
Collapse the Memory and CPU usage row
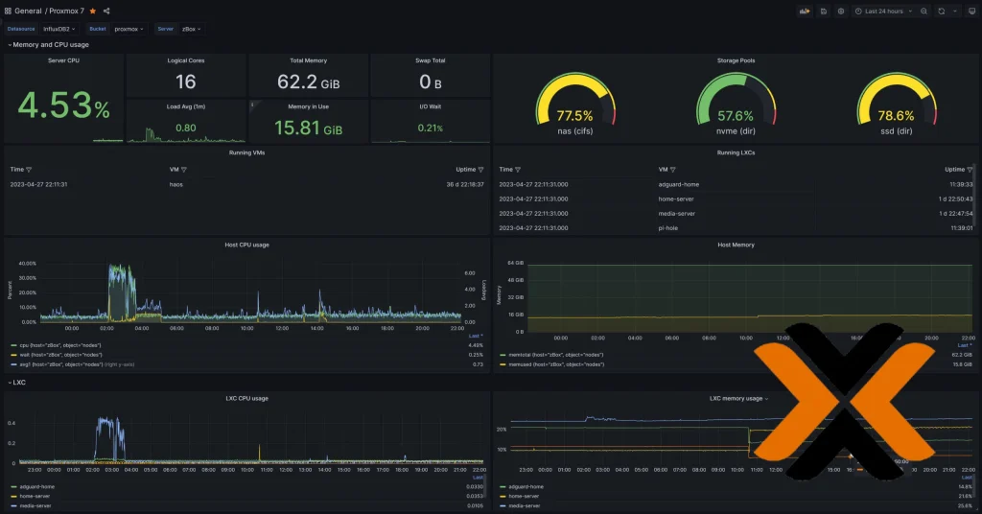coord(48,45)
